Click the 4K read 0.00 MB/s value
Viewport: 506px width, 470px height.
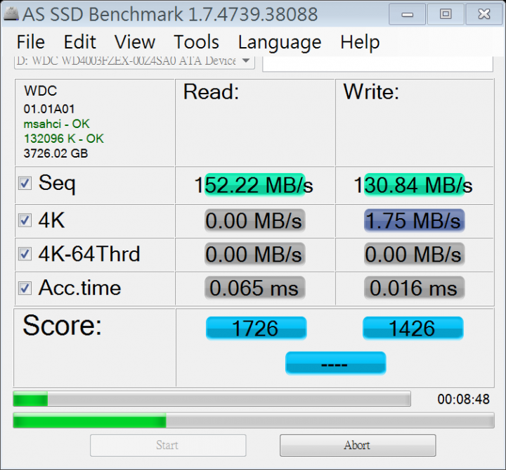(255, 221)
